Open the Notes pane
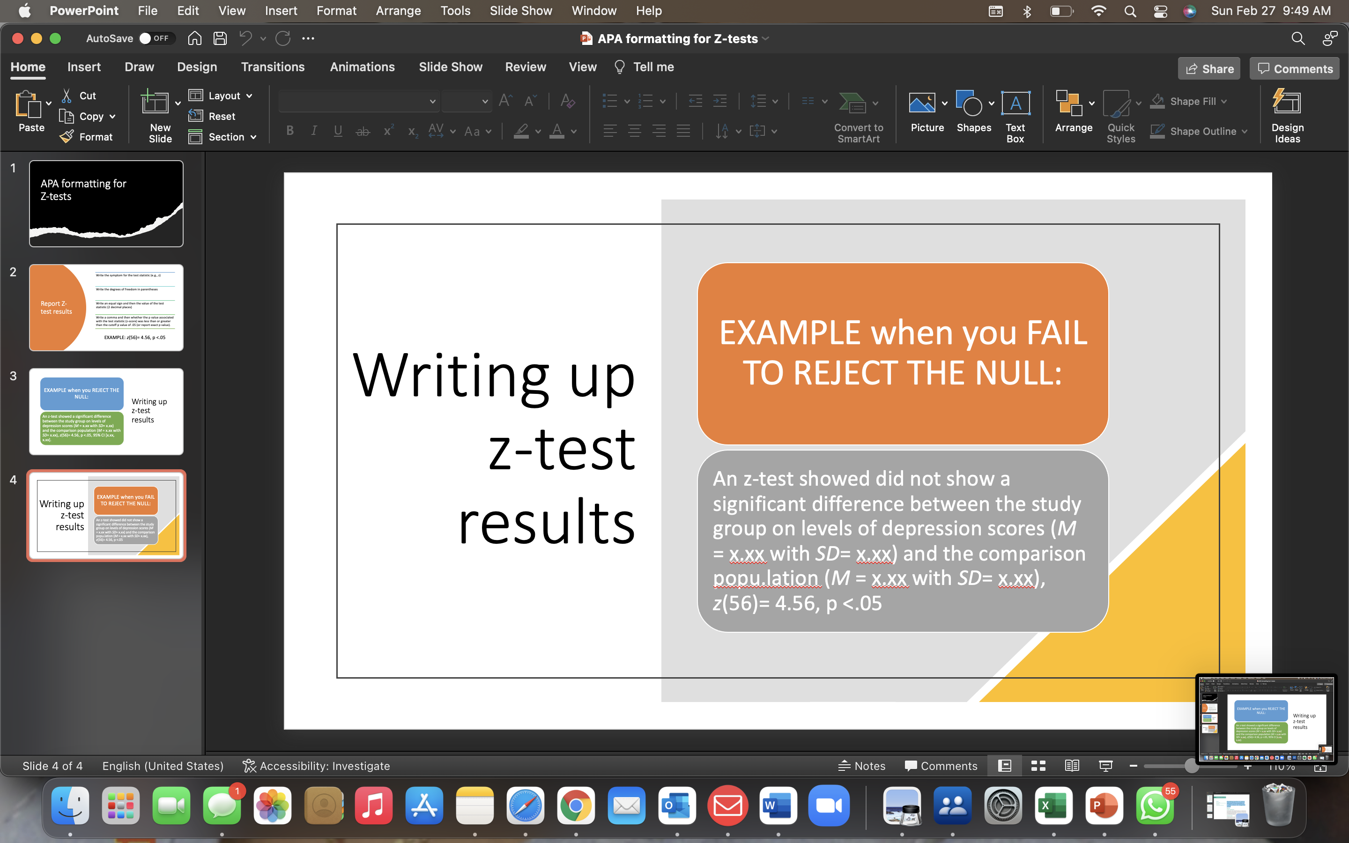Screen dimensions: 1349x843 [x=862, y=766]
